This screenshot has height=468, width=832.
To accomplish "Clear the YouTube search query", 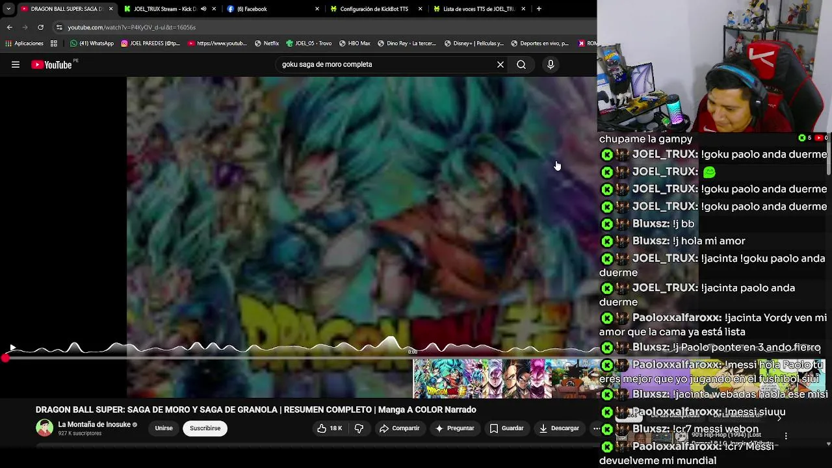I will click(500, 64).
